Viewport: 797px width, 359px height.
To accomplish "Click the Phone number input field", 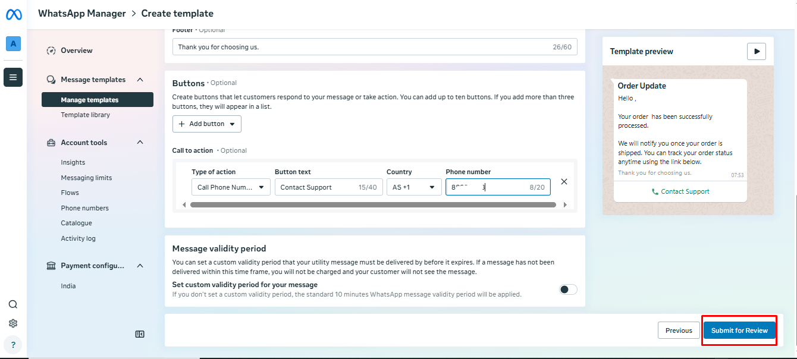I will pos(498,187).
